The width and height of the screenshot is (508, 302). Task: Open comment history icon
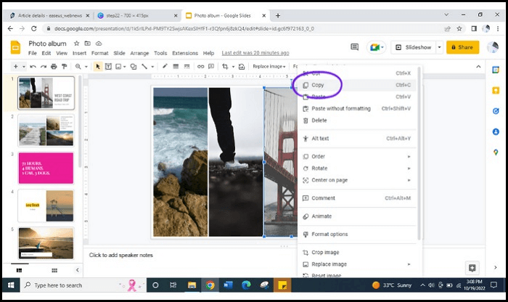click(x=355, y=47)
